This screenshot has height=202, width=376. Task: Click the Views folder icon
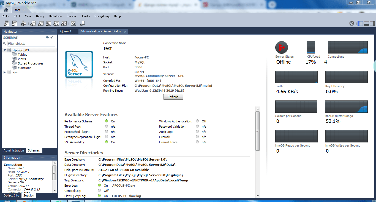coord(14,59)
